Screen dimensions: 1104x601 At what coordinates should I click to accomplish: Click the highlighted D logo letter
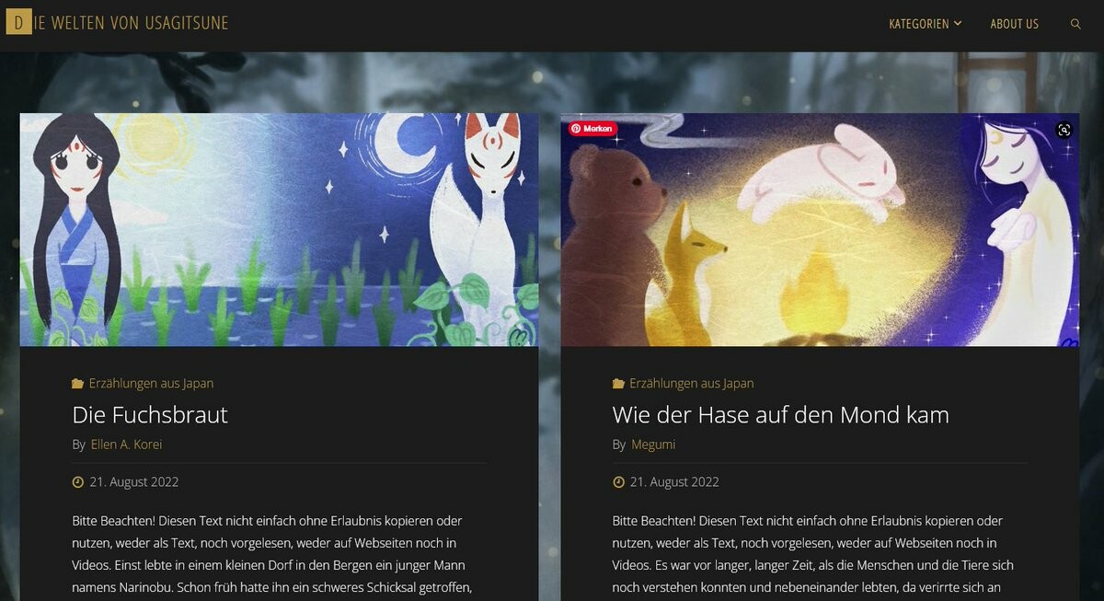(x=18, y=23)
